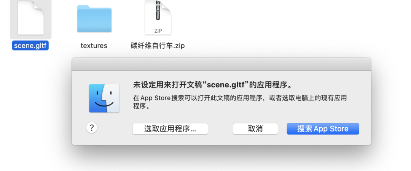
Task: Select the scene.gltf blank document icon
Action: tap(30, 17)
